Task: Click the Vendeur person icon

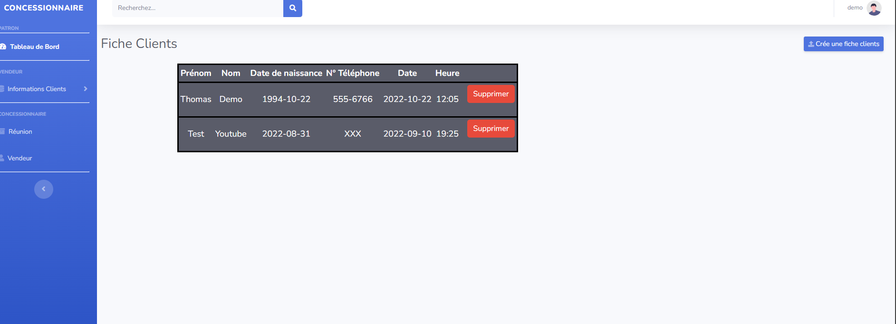Action: [2, 158]
